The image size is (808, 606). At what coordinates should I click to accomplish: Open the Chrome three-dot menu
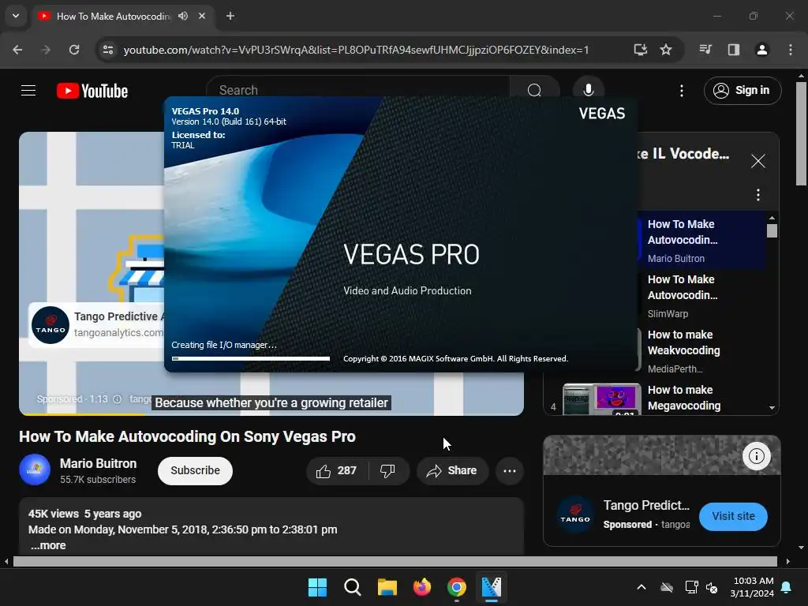(x=791, y=50)
